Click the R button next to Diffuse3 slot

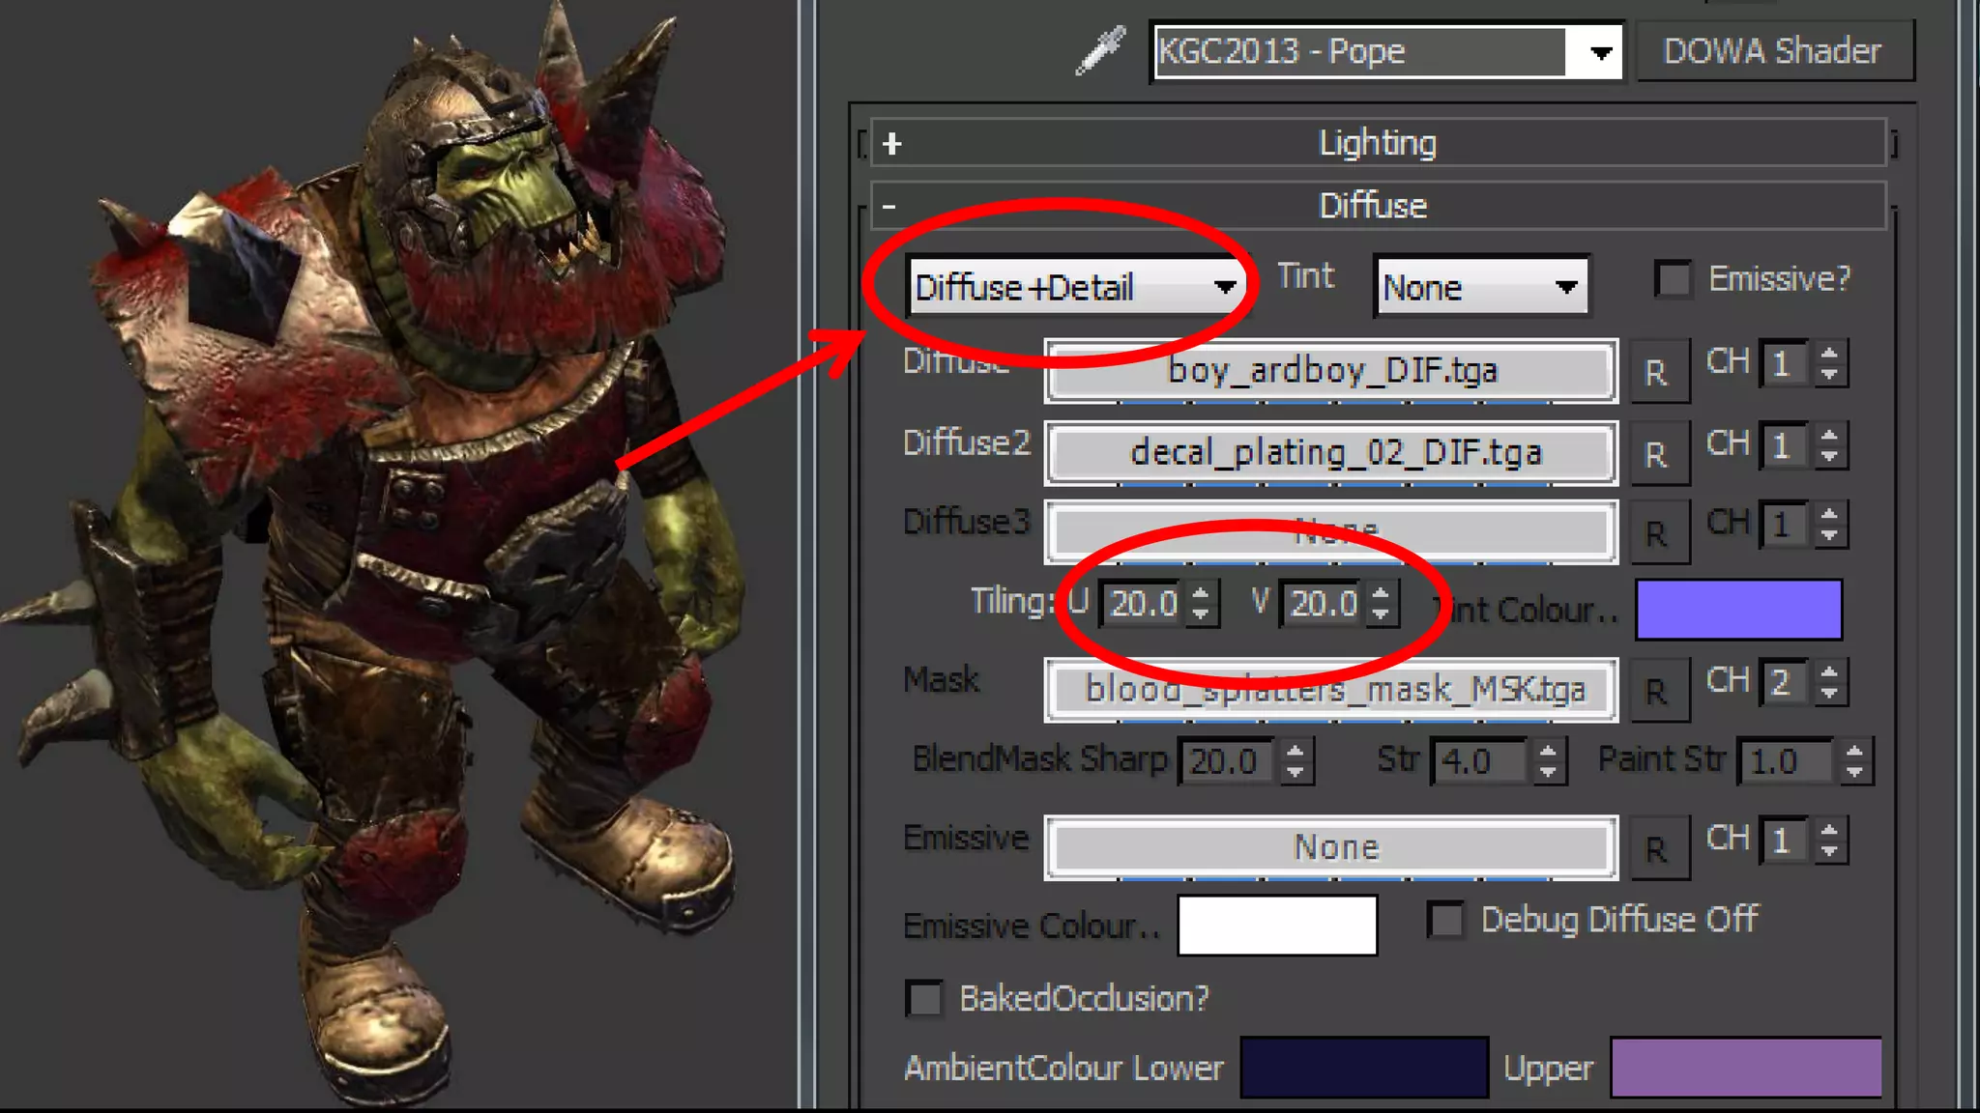click(1658, 533)
